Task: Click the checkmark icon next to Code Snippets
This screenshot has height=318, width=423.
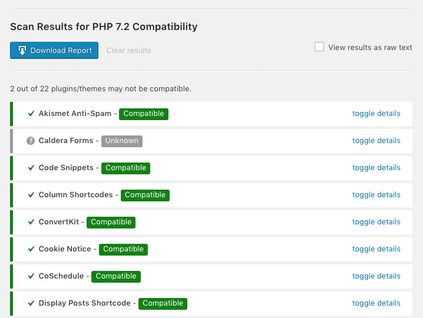Action: point(31,168)
